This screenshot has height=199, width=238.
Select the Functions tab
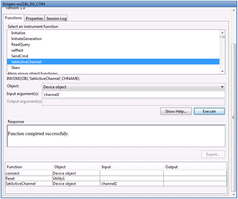[14, 18]
